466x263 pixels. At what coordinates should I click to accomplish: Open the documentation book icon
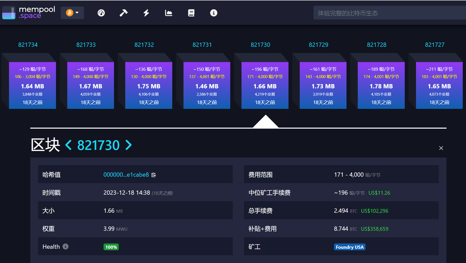tap(191, 13)
